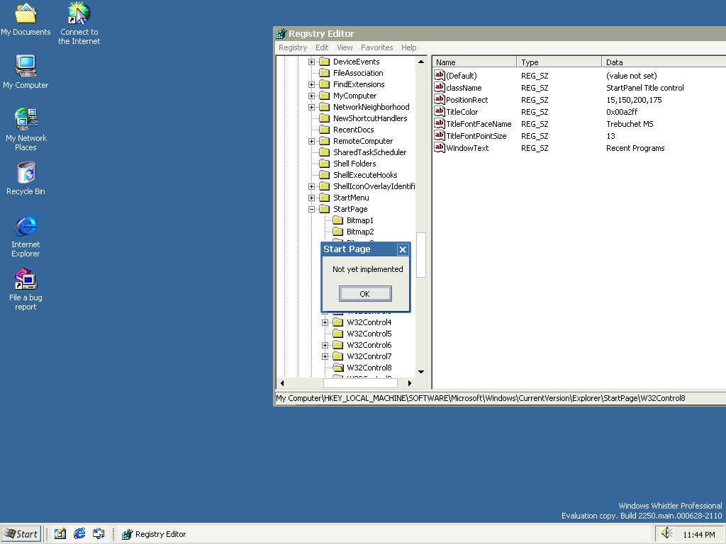
Task: Expand the FindExtensions key
Action: click(x=312, y=85)
